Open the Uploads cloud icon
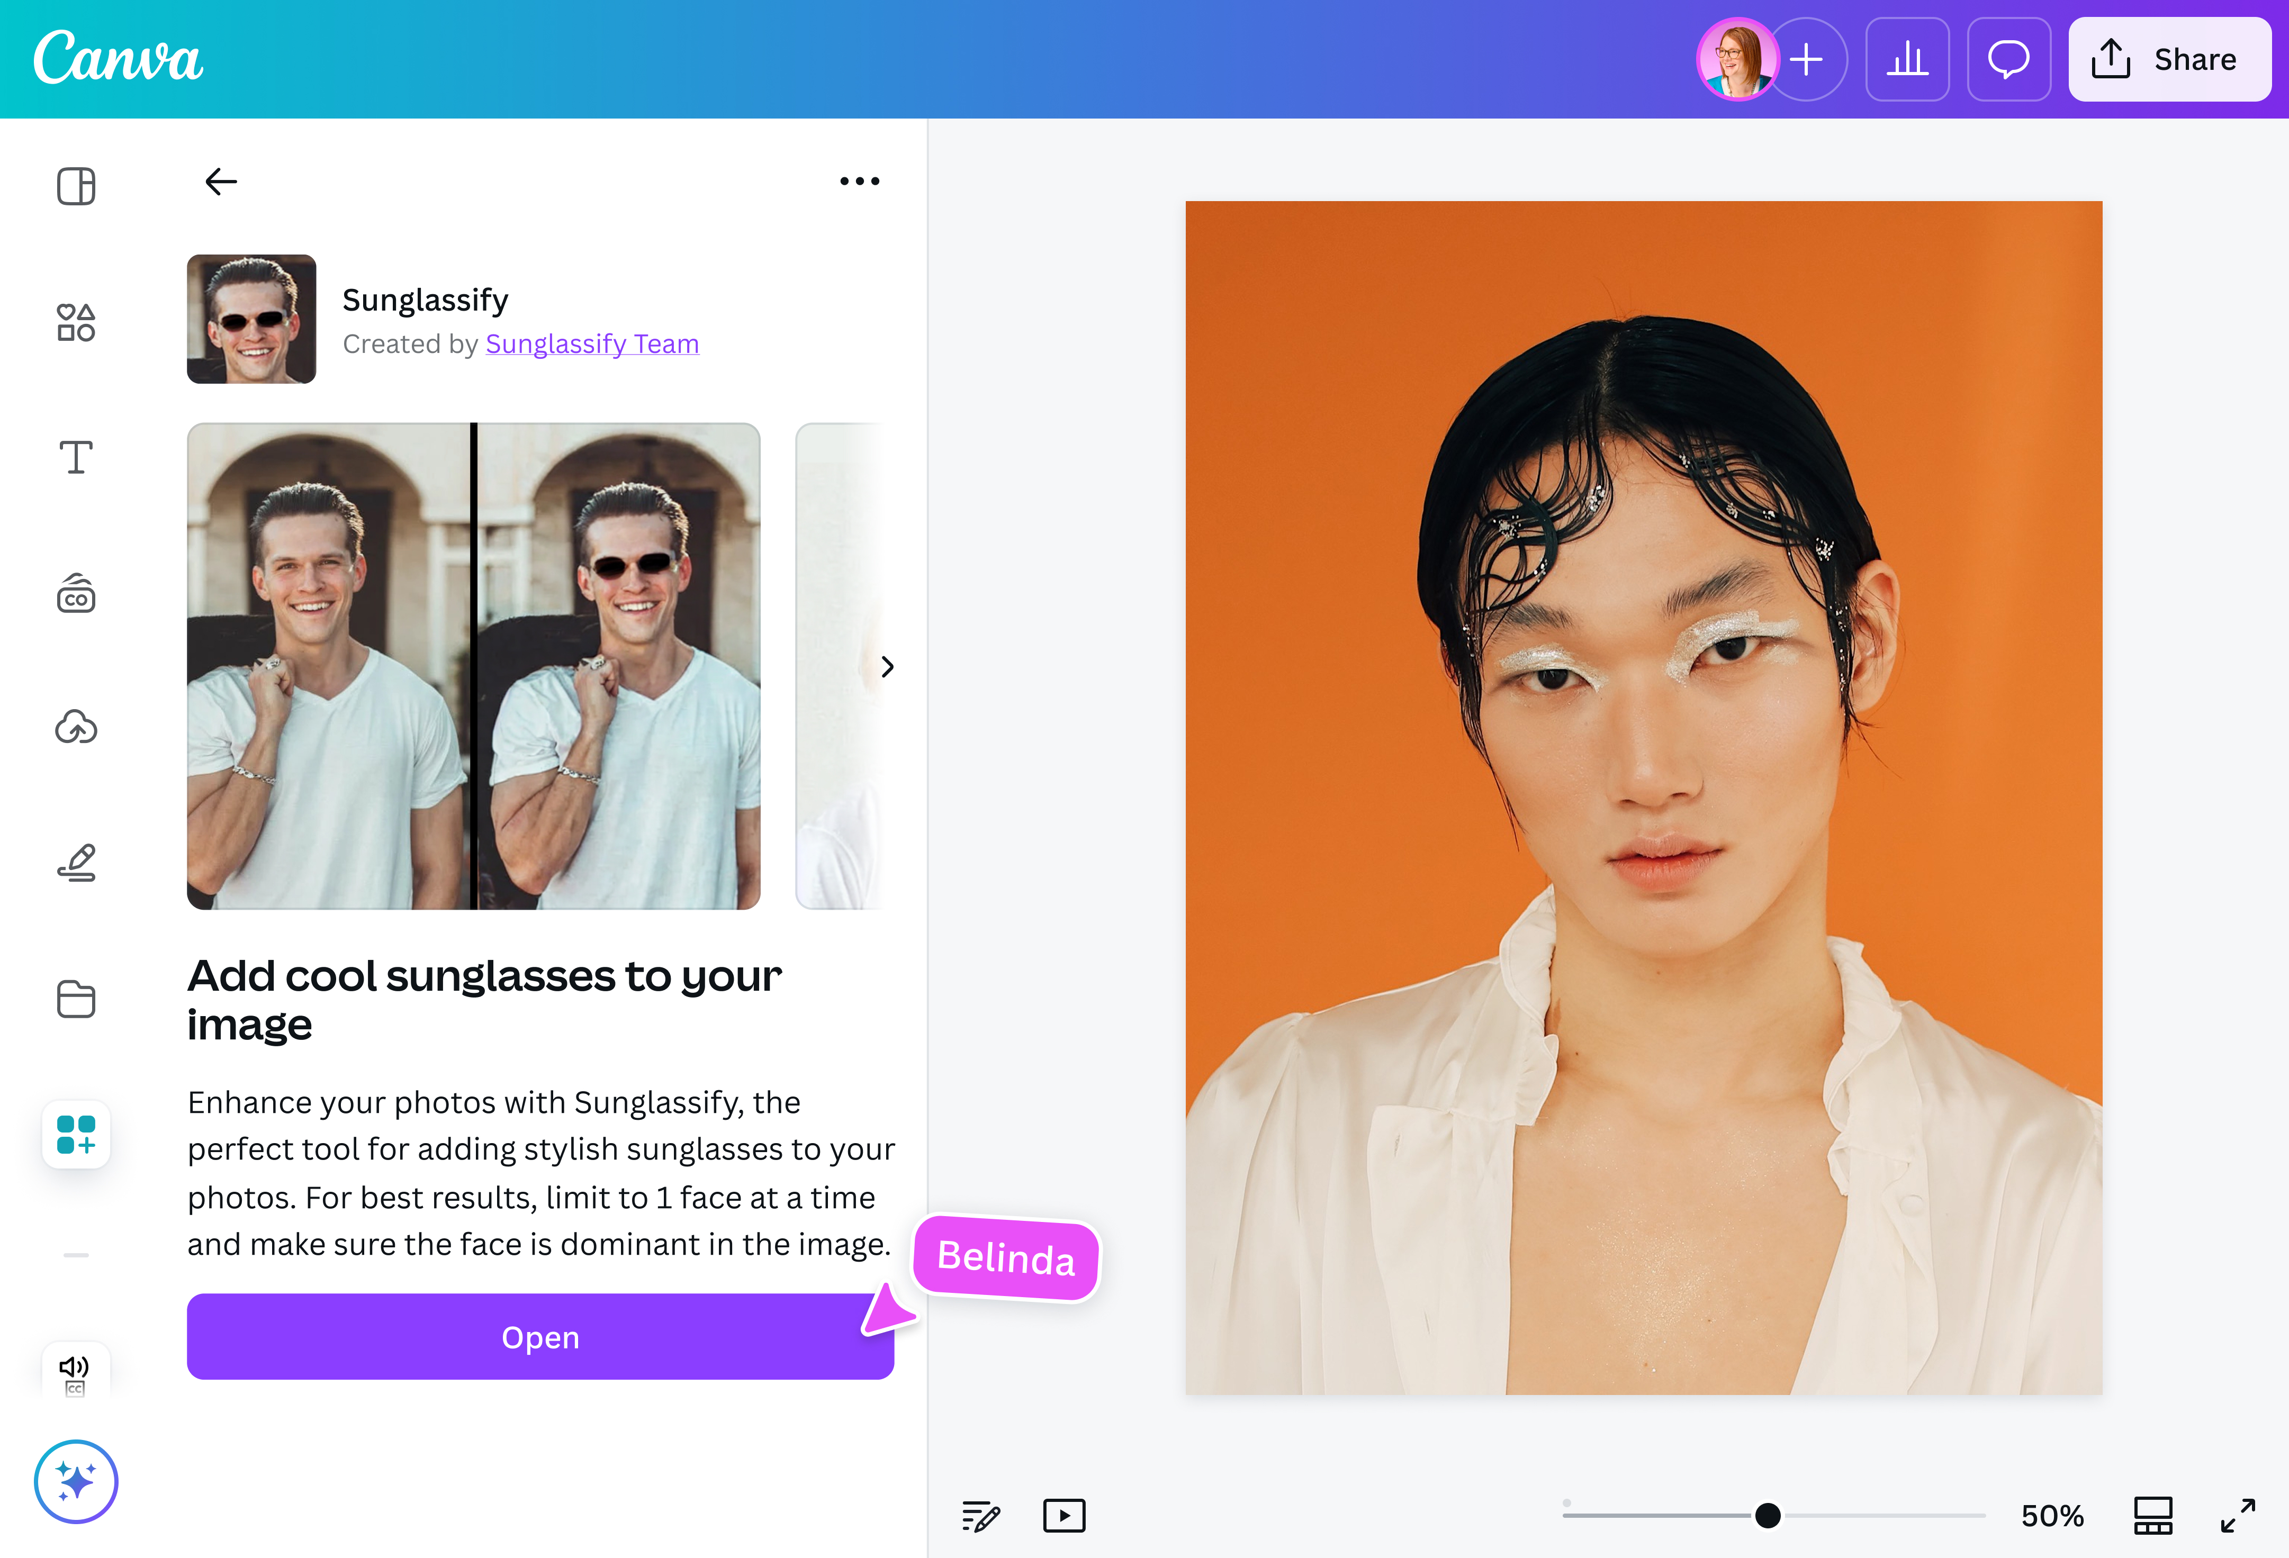 click(x=76, y=728)
